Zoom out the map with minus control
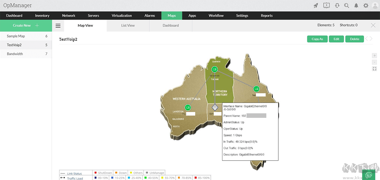The width and height of the screenshot is (380, 180). click(374, 62)
